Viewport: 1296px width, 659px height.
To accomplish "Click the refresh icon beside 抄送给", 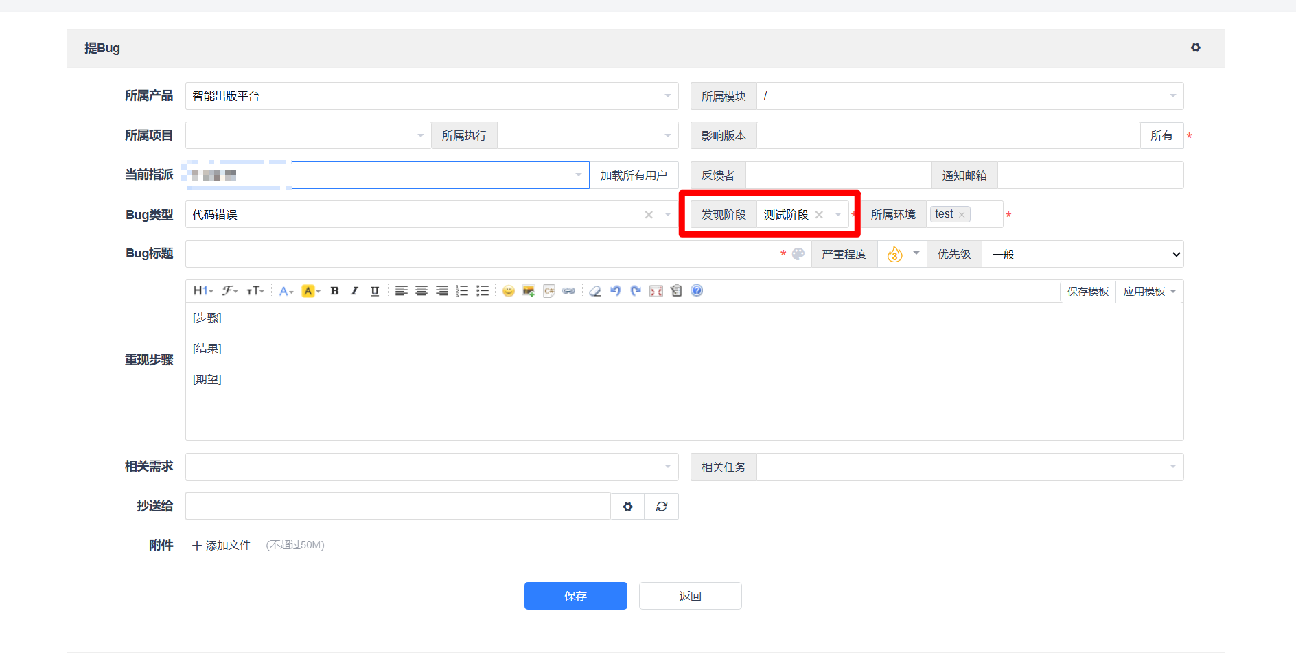I will (x=661, y=507).
